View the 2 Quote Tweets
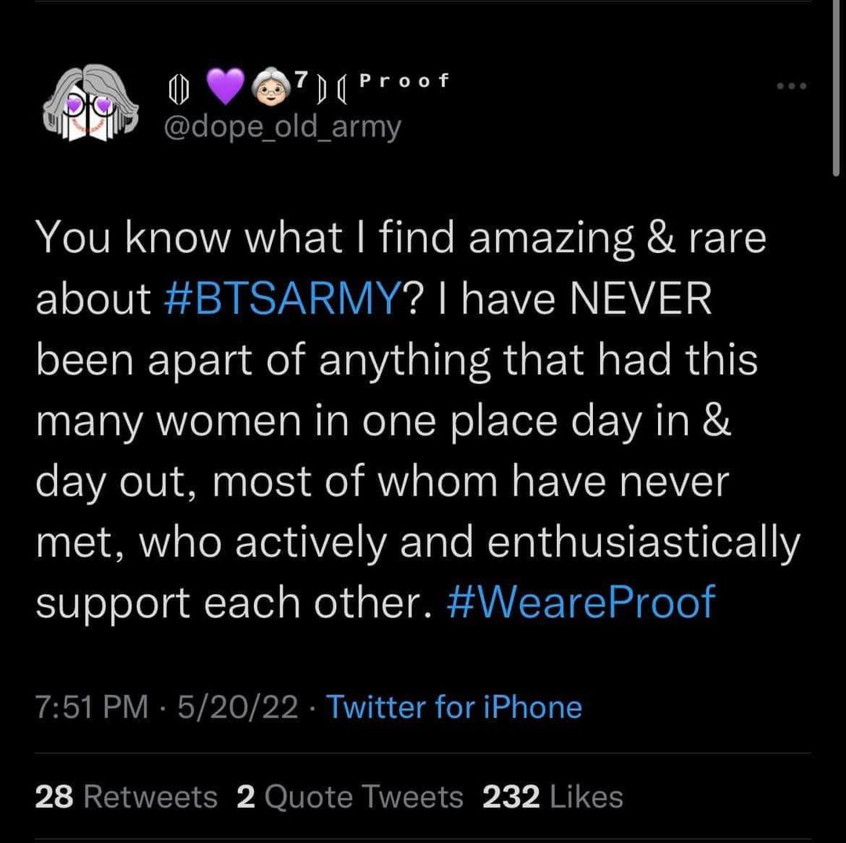This screenshot has height=843, width=846. point(349,797)
